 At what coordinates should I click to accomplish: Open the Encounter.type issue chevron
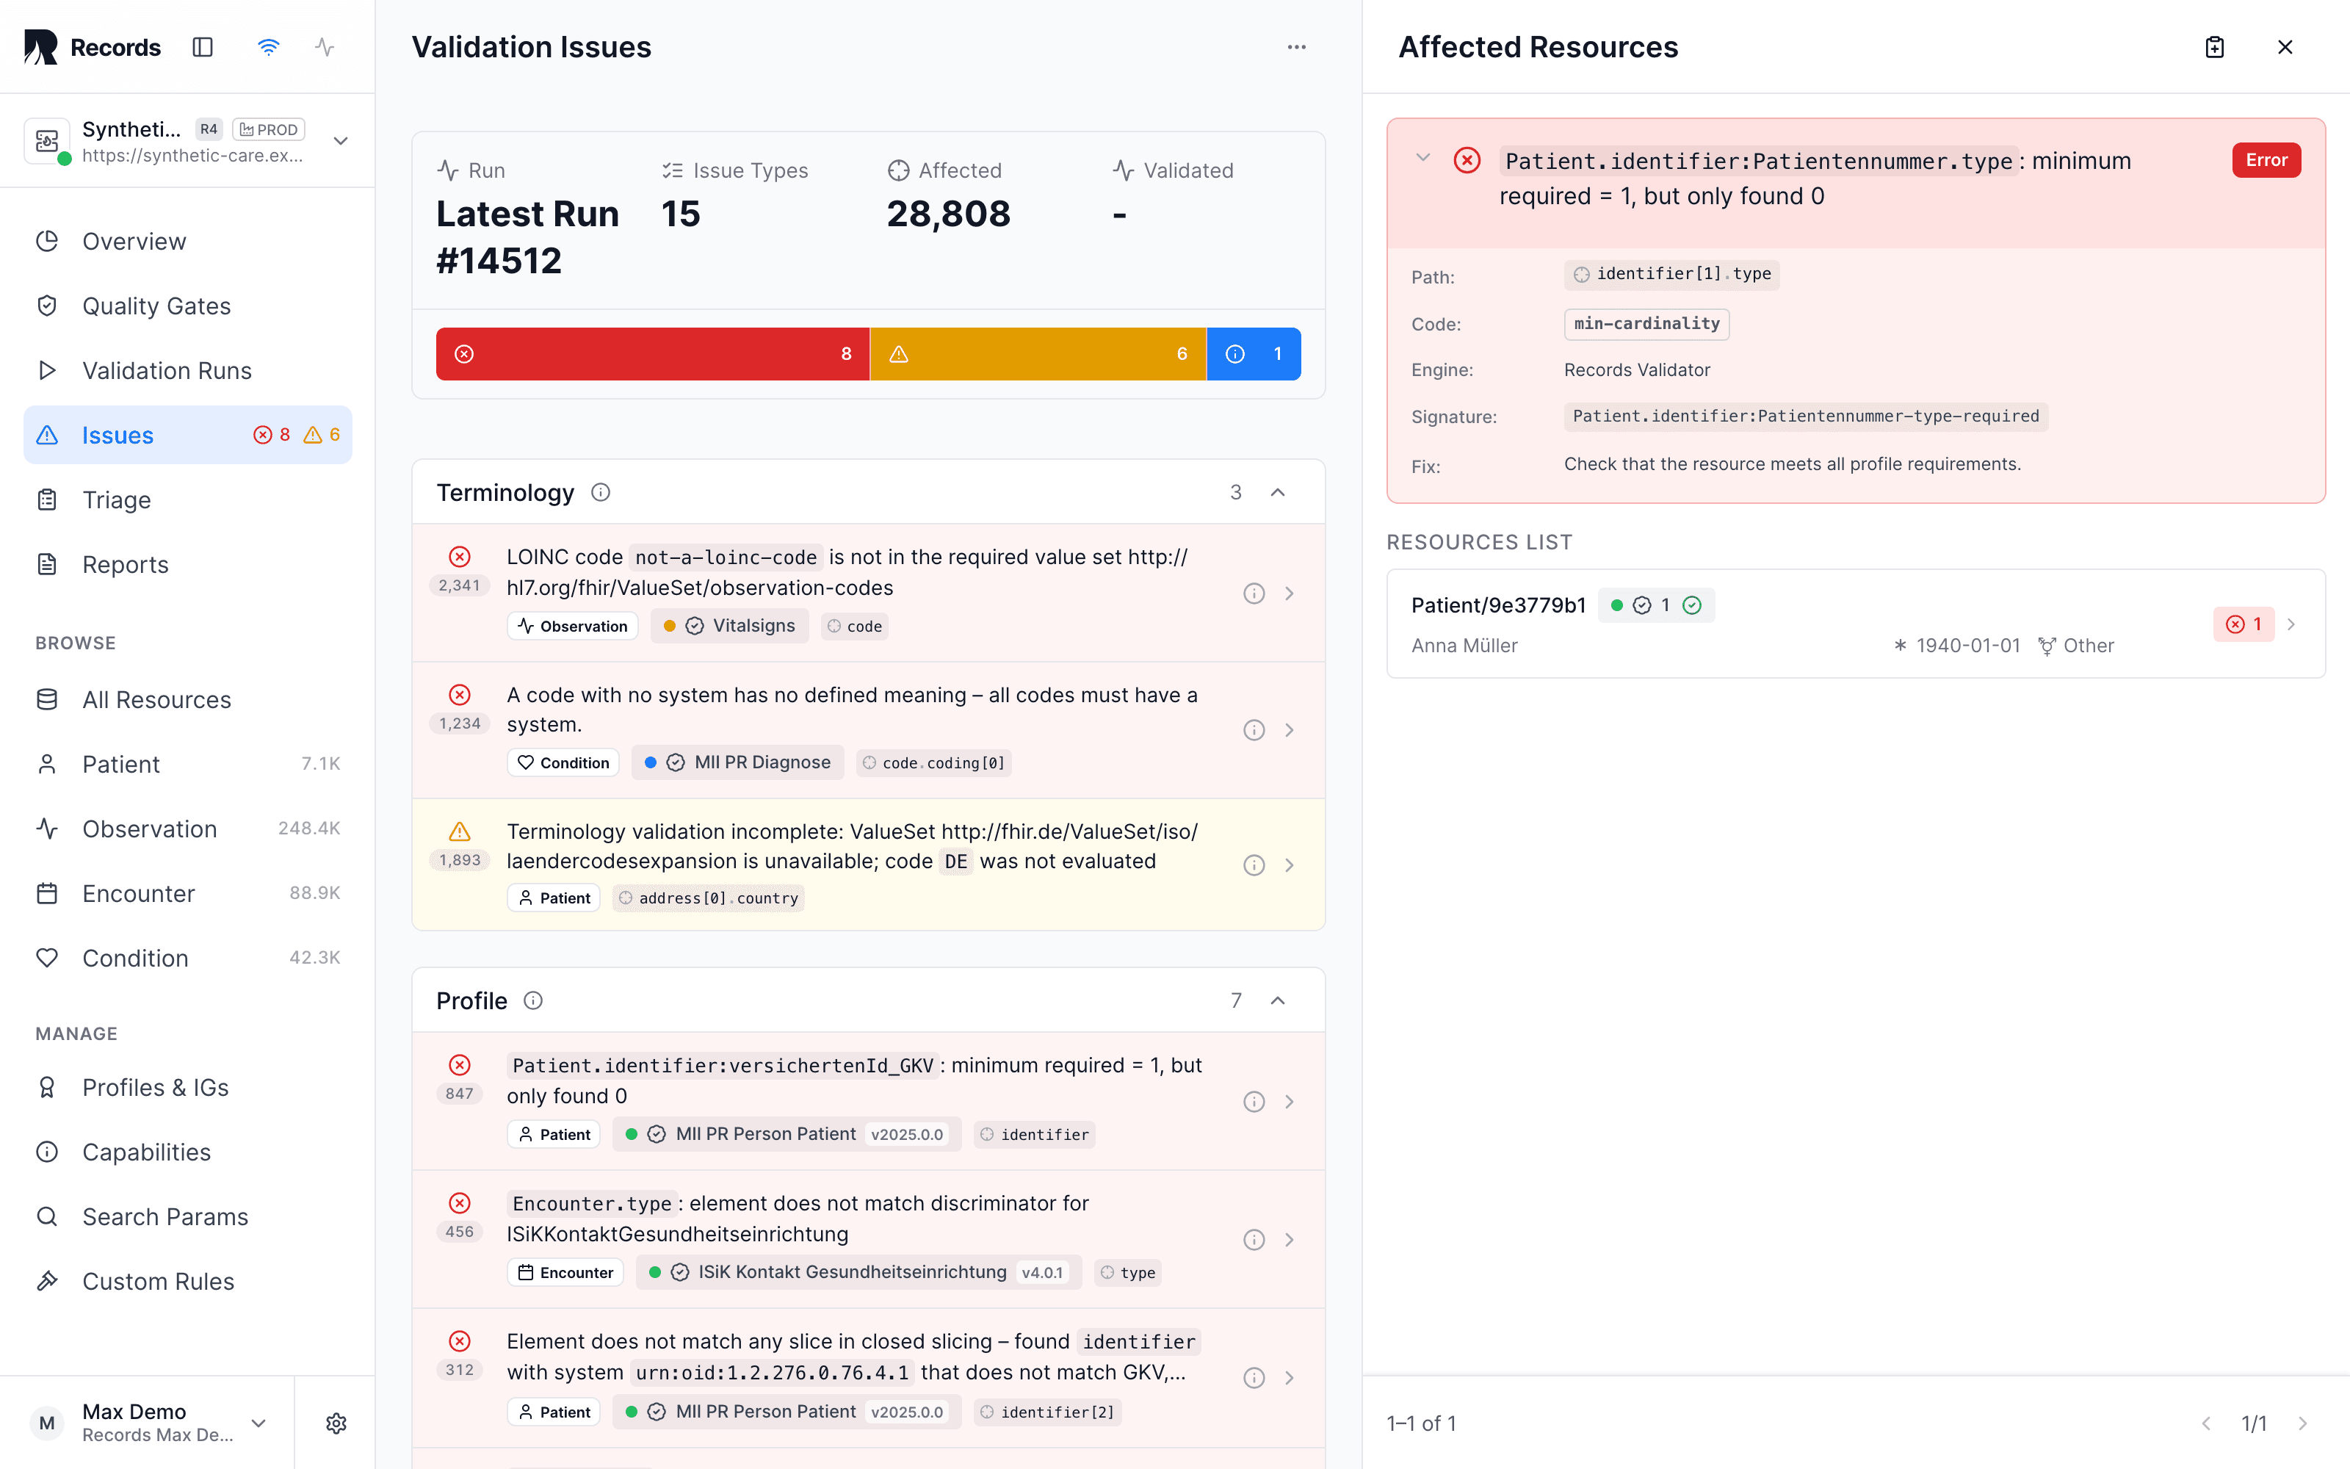(x=1290, y=1240)
